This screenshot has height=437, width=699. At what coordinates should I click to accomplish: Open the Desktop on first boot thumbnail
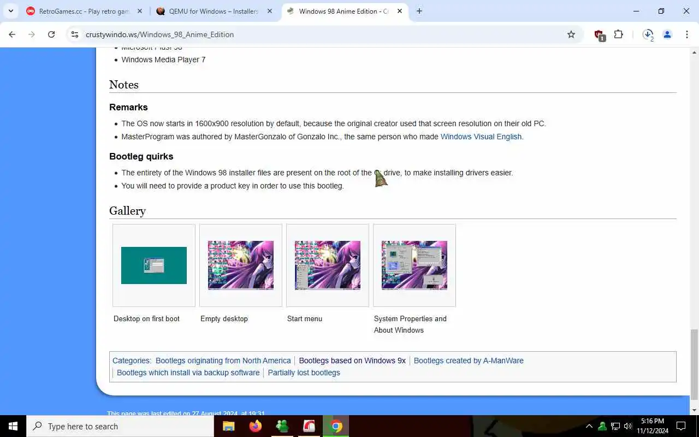(x=154, y=265)
